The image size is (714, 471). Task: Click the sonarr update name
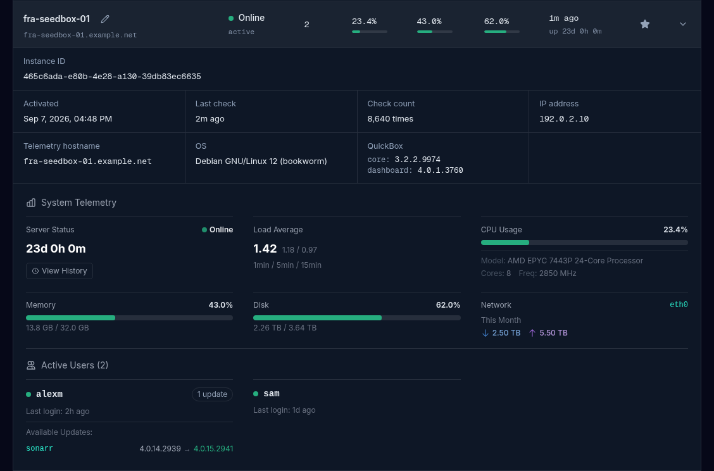click(40, 448)
